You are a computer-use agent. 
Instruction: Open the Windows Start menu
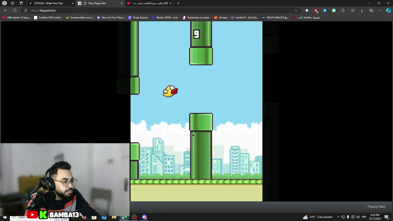click(x=5, y=217)
